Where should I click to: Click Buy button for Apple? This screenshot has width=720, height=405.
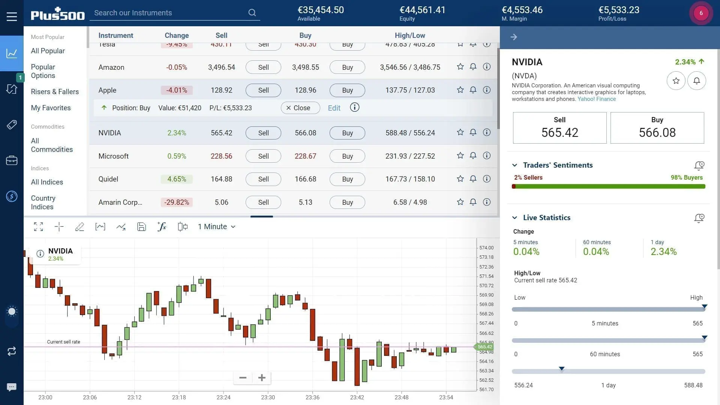click(347, 90)
